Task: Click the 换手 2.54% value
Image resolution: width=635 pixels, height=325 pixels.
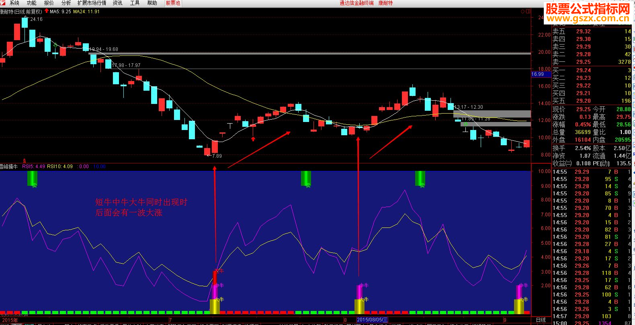Action: point(583,148)
